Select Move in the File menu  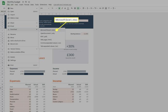click(x=23, y=38)
